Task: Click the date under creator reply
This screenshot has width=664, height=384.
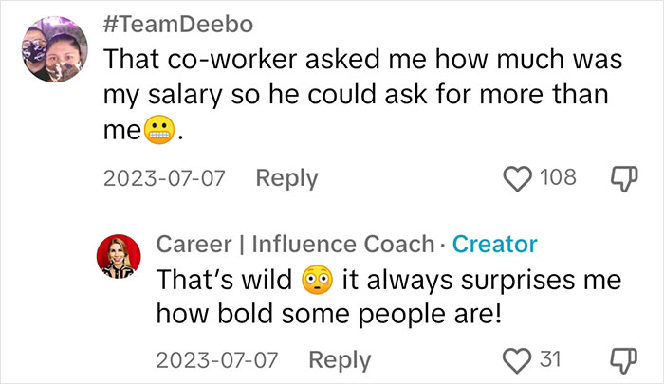Action: click(217, 360)
